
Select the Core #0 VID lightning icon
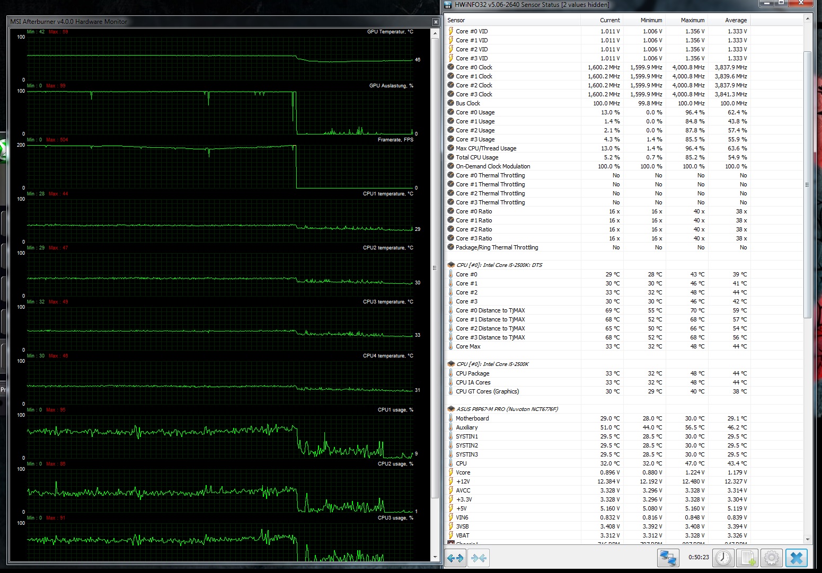(x=451, y=31)
